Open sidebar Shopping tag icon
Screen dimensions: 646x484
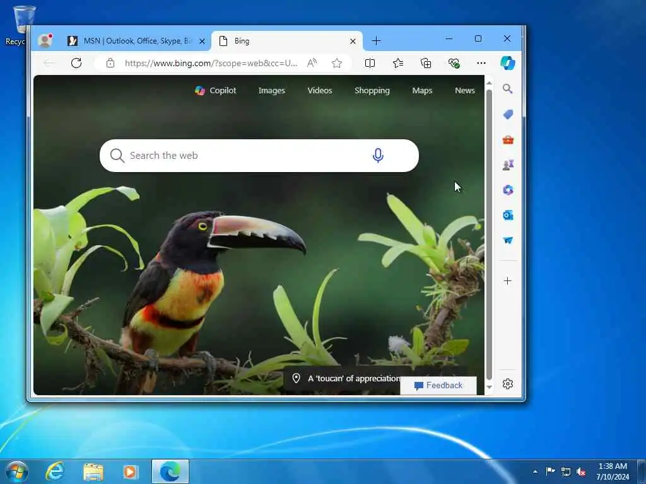coord(508,115)
